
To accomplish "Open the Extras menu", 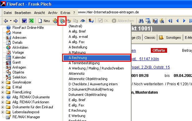I will (65, 13).
